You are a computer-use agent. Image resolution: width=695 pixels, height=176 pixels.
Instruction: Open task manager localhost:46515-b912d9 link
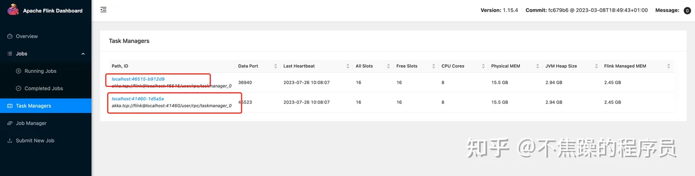138,79
